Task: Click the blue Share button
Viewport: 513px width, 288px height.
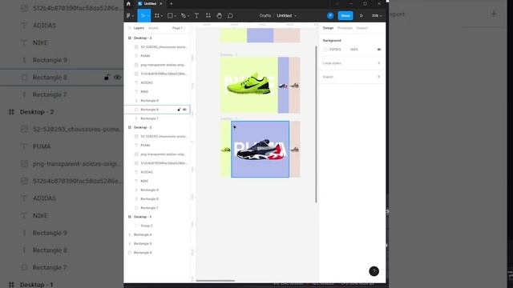Action: click(x=345, y=16)
